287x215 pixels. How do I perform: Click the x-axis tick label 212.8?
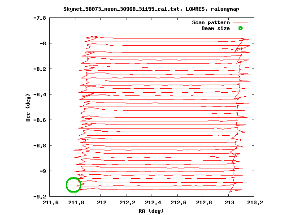pos(204,202)
